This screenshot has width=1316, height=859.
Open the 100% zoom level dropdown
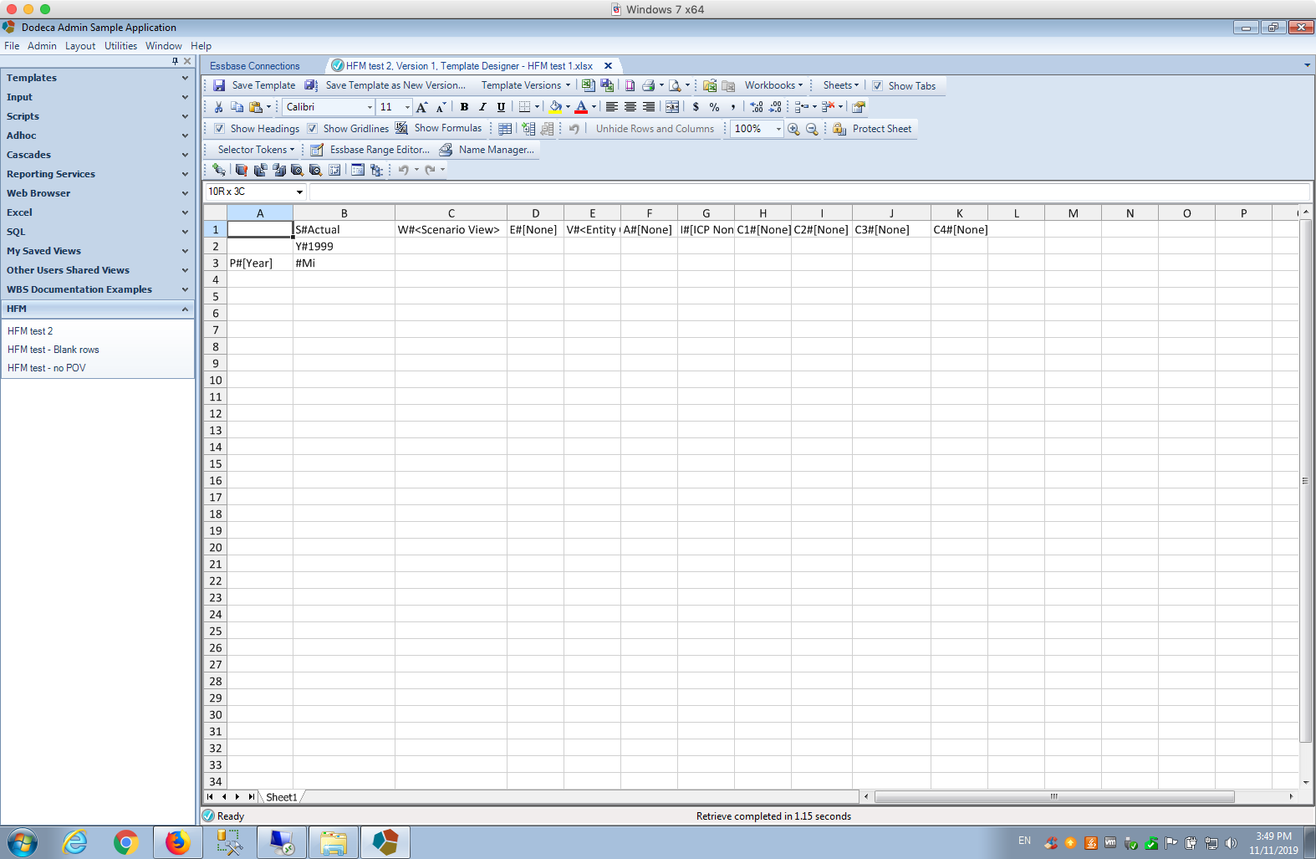point(778,129)
